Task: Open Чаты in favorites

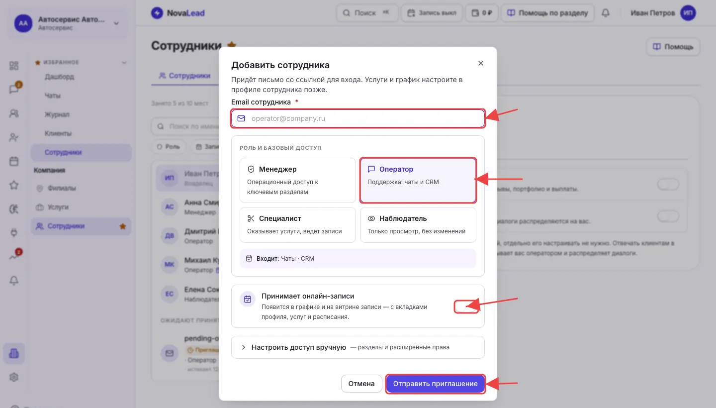Action: click(81, 96)
